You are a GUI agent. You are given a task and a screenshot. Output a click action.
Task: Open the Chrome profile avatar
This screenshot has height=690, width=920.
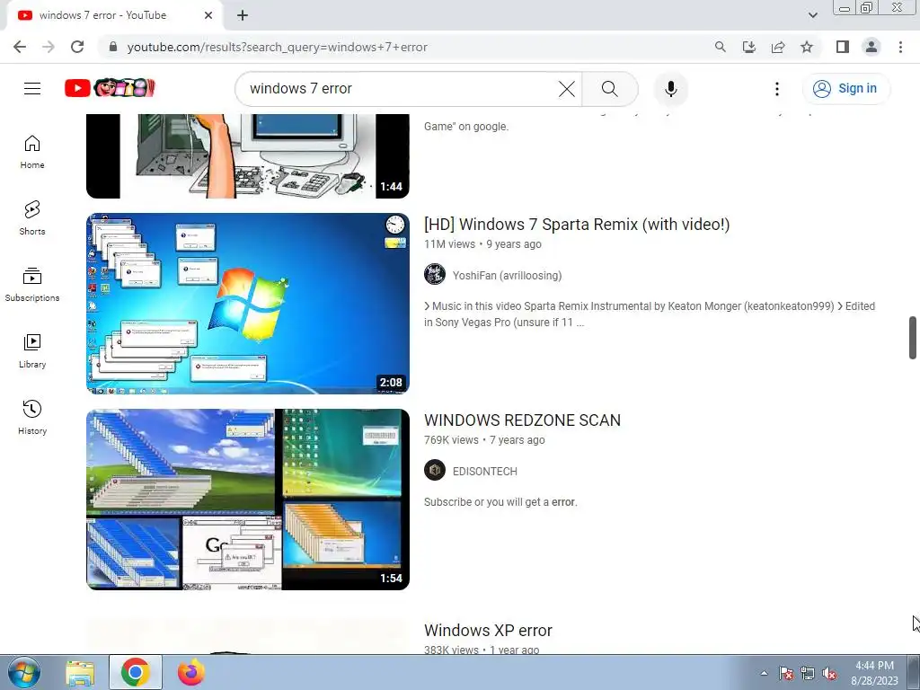click(x=871, y=47)
